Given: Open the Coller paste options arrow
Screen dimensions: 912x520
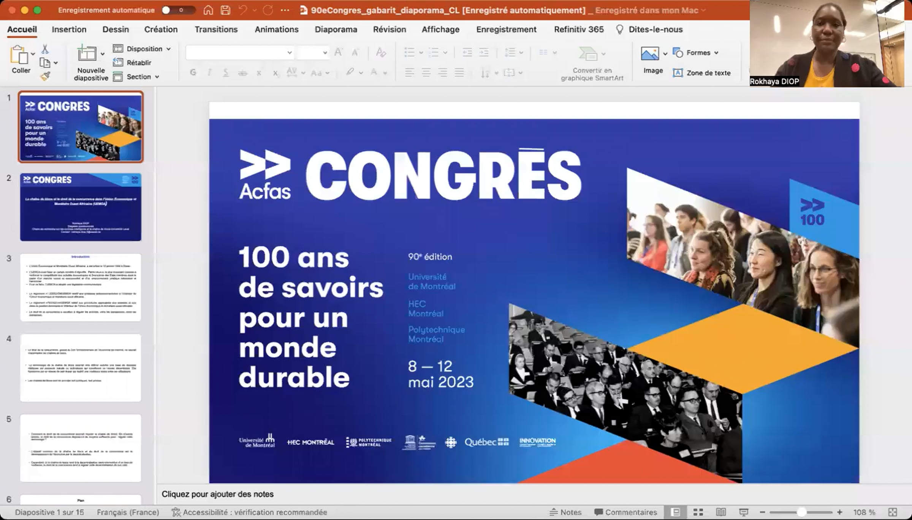Looking at the screenshot, I should [33, 54].
